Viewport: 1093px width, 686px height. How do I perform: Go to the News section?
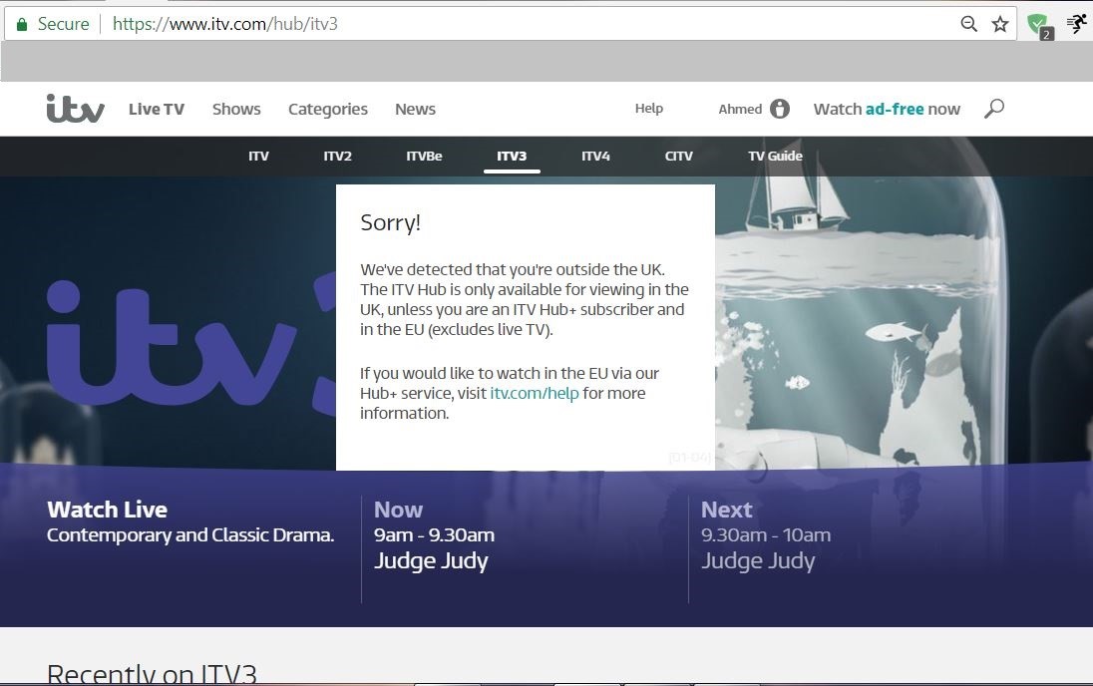click(416, 109)
